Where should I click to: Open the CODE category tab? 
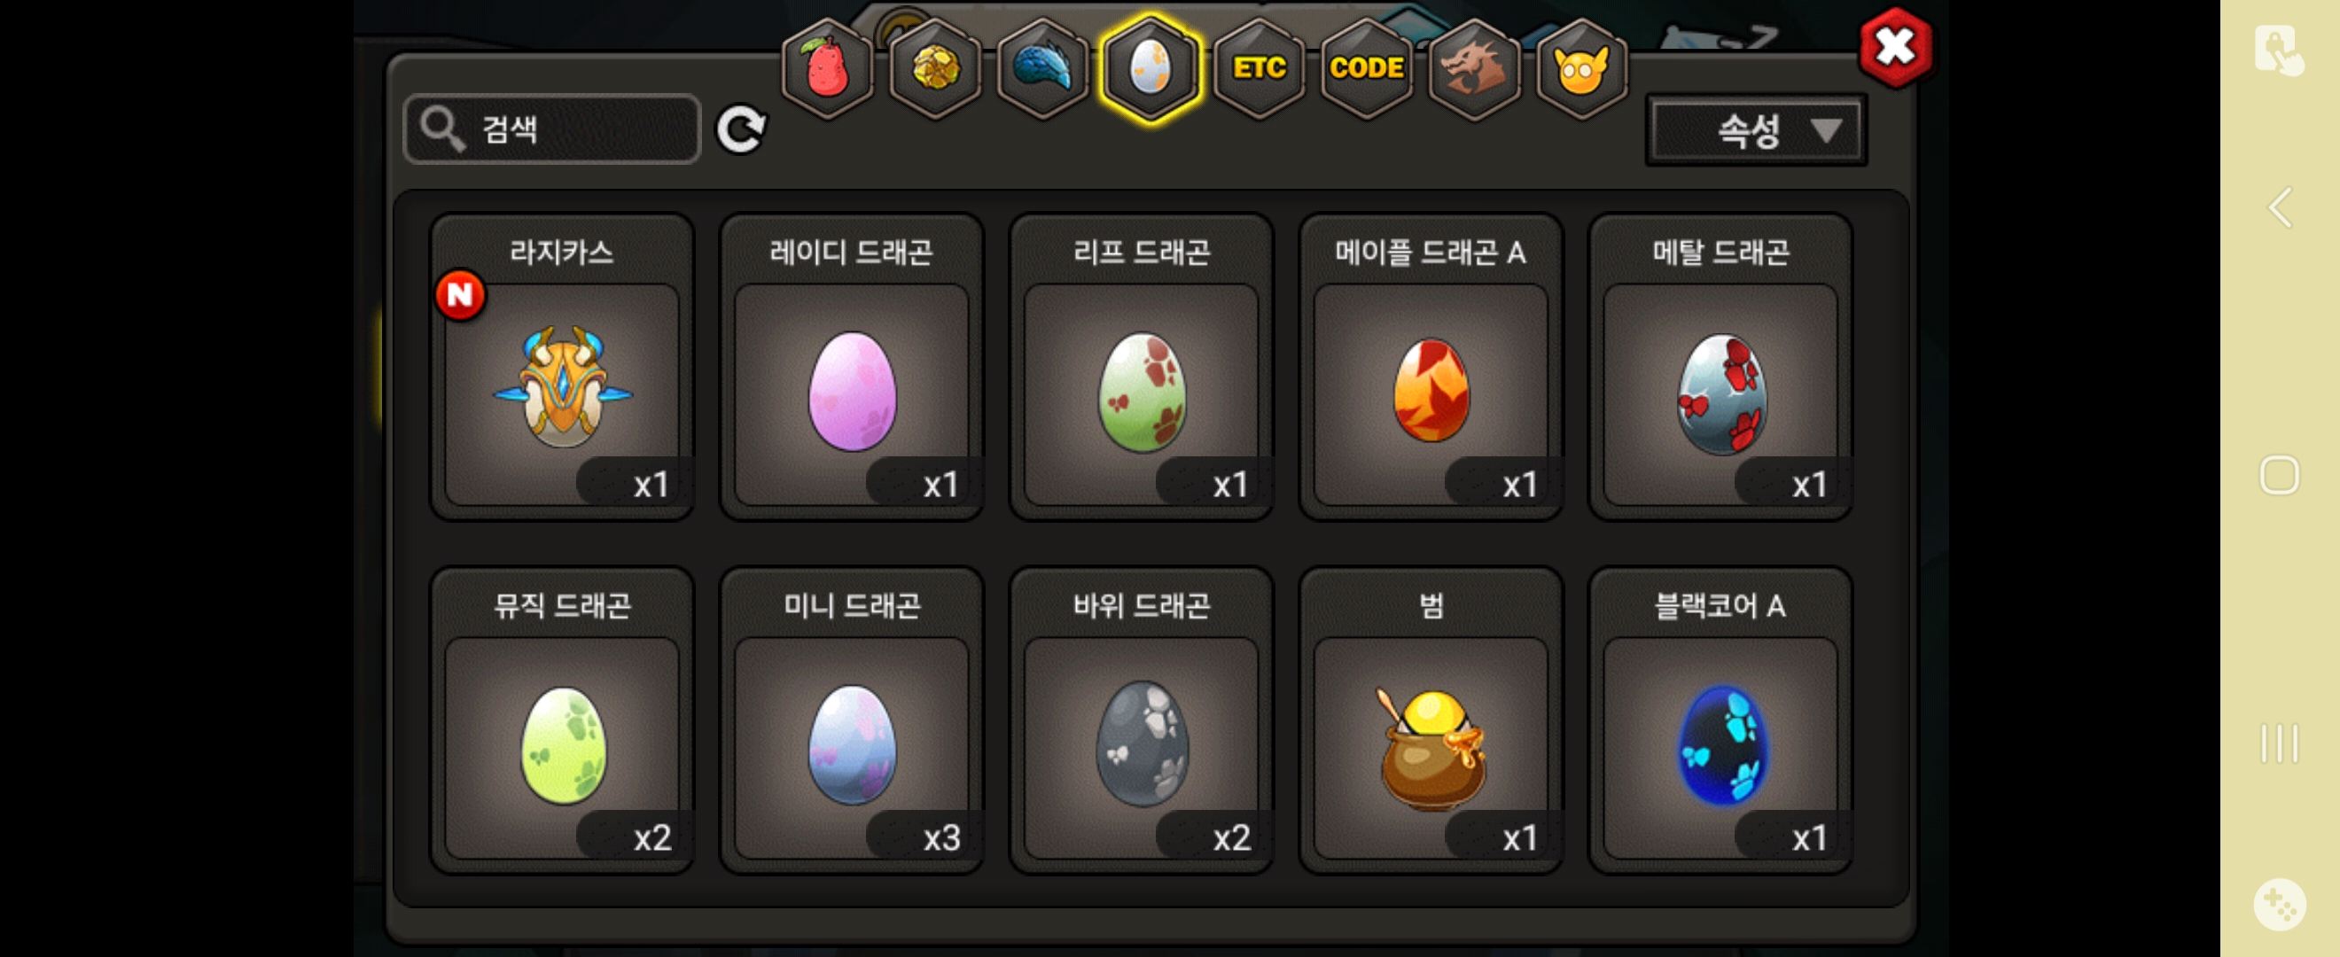[1366, 68]
